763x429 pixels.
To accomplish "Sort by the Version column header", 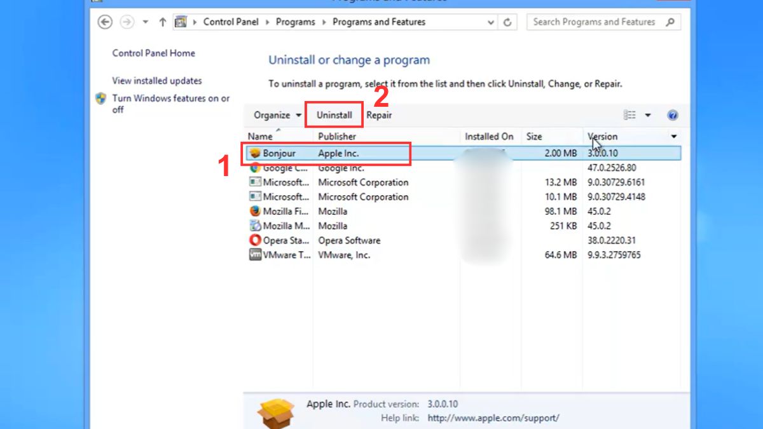I will 602,137.
